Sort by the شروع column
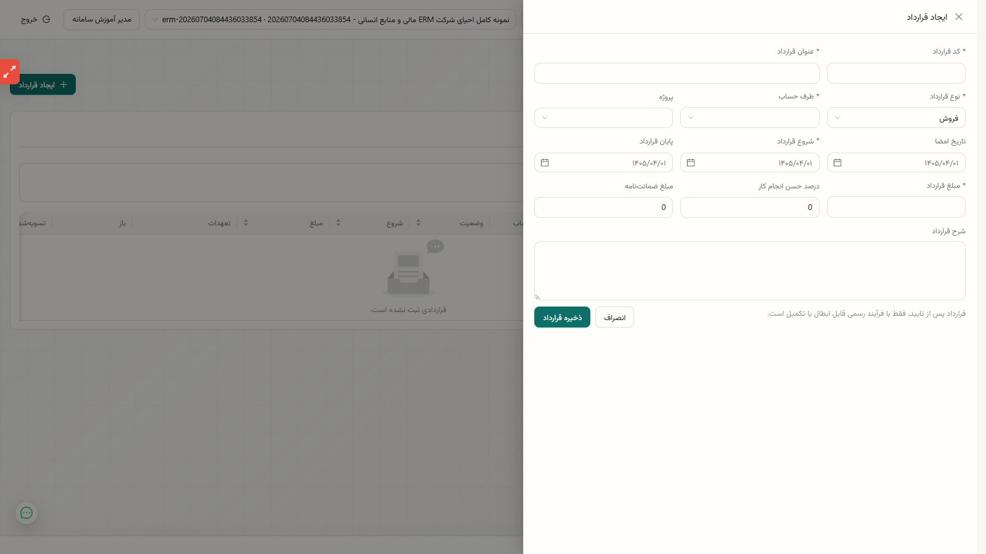 (x=338, y=223)
